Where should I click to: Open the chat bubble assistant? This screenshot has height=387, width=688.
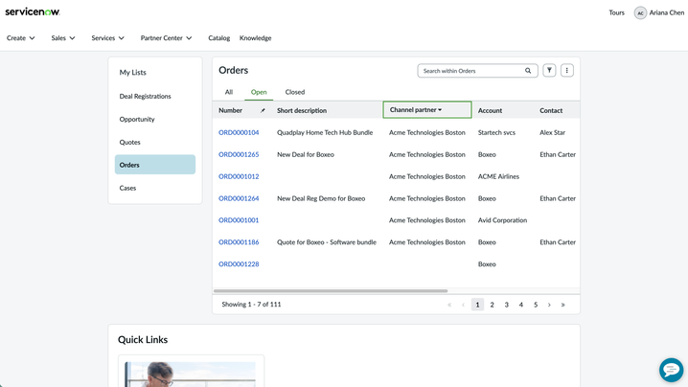[671, 370]
